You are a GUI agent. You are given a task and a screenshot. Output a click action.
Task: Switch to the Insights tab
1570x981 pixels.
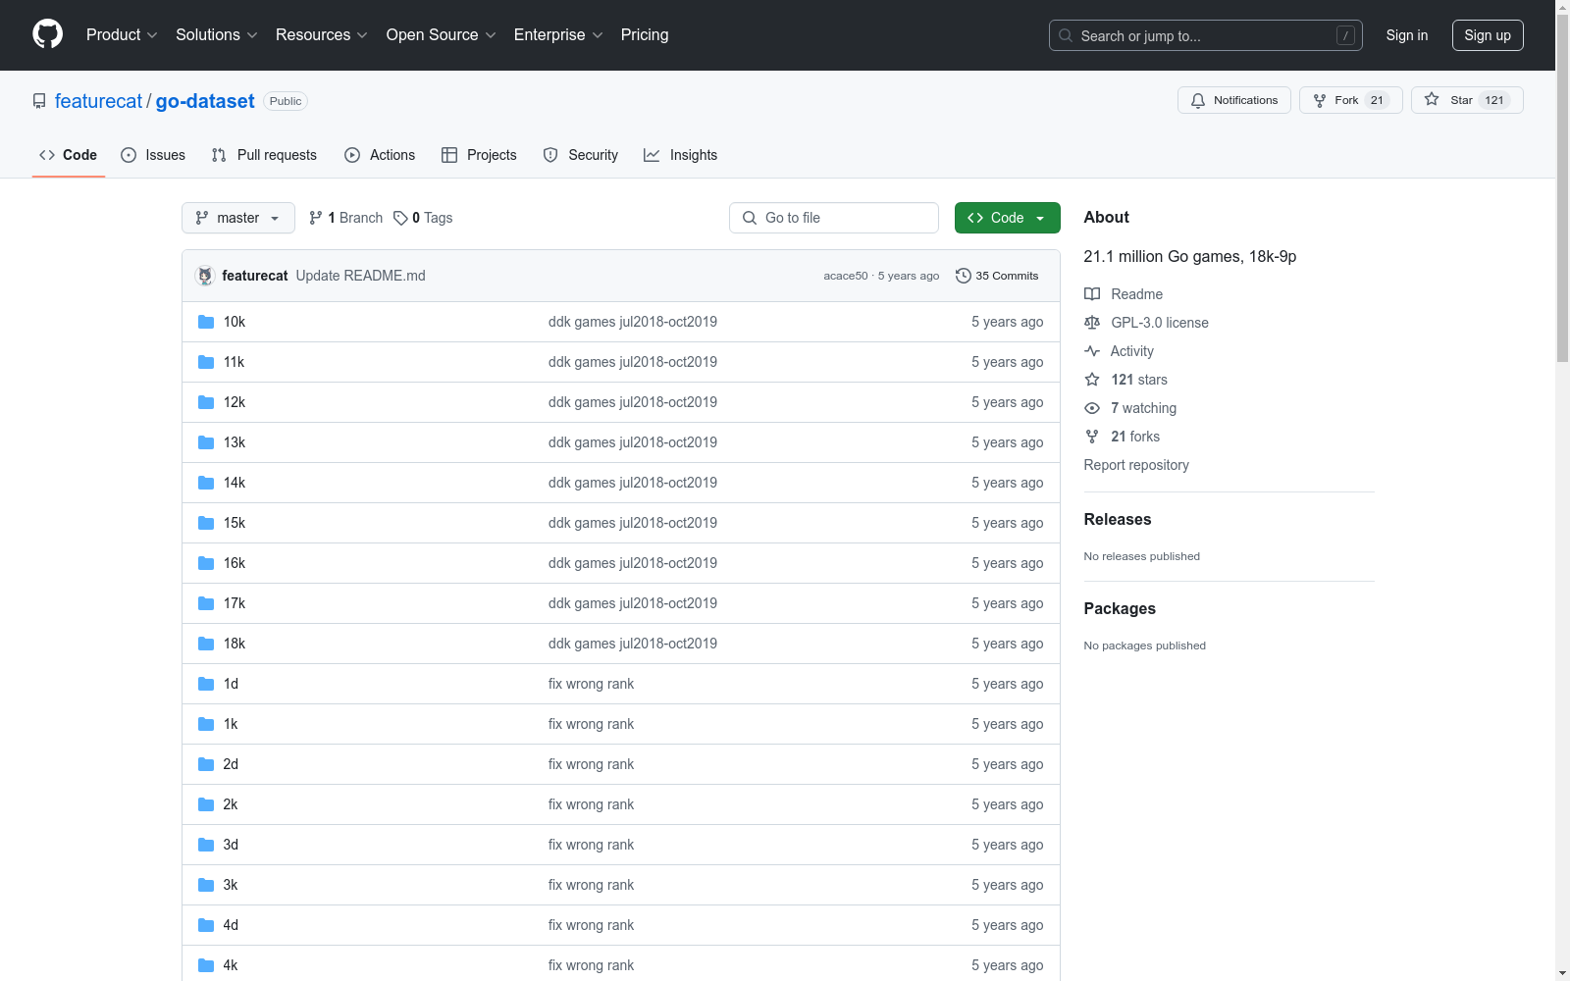[x=680, y=155]
